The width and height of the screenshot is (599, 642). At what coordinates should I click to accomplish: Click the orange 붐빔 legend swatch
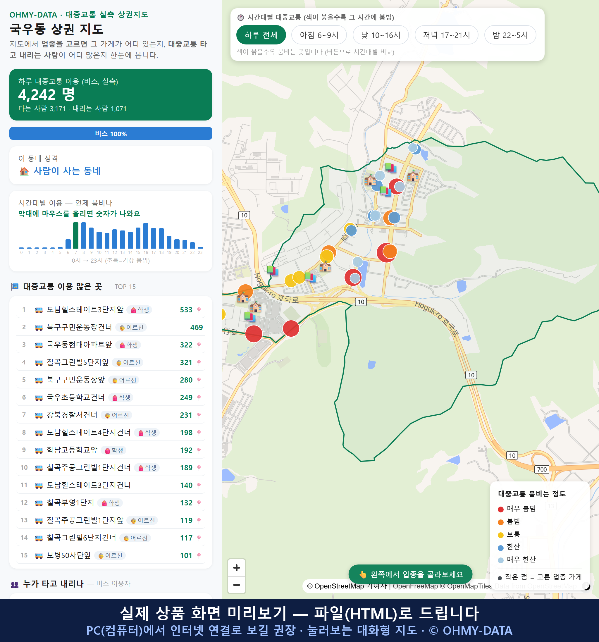pyautogui.click(x=500, y=522)
